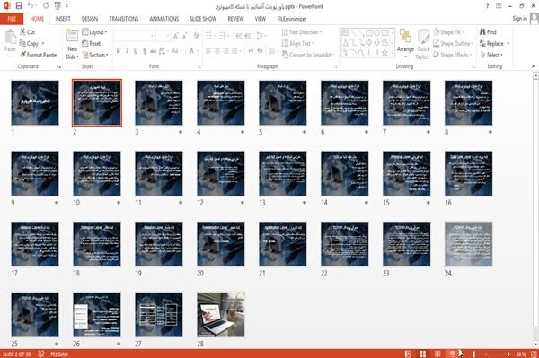Activate the Format Painter brush
This screenshot has width=539, height=358.
click(23, 55)
